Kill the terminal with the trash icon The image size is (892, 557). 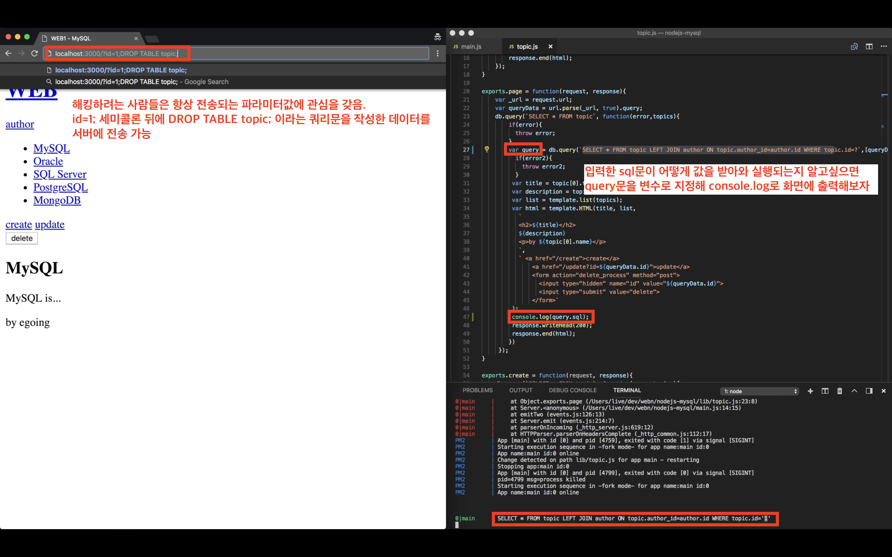pos(840,391)
